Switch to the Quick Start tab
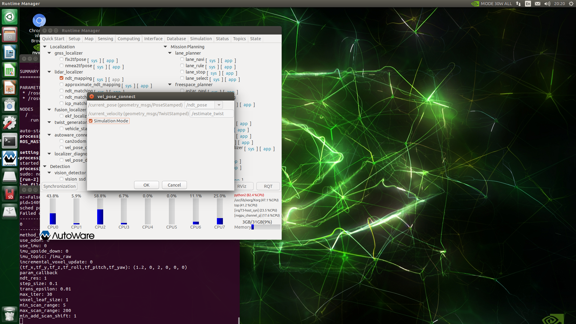This screenshot has width=576, height=324. (x=53, y=39)
